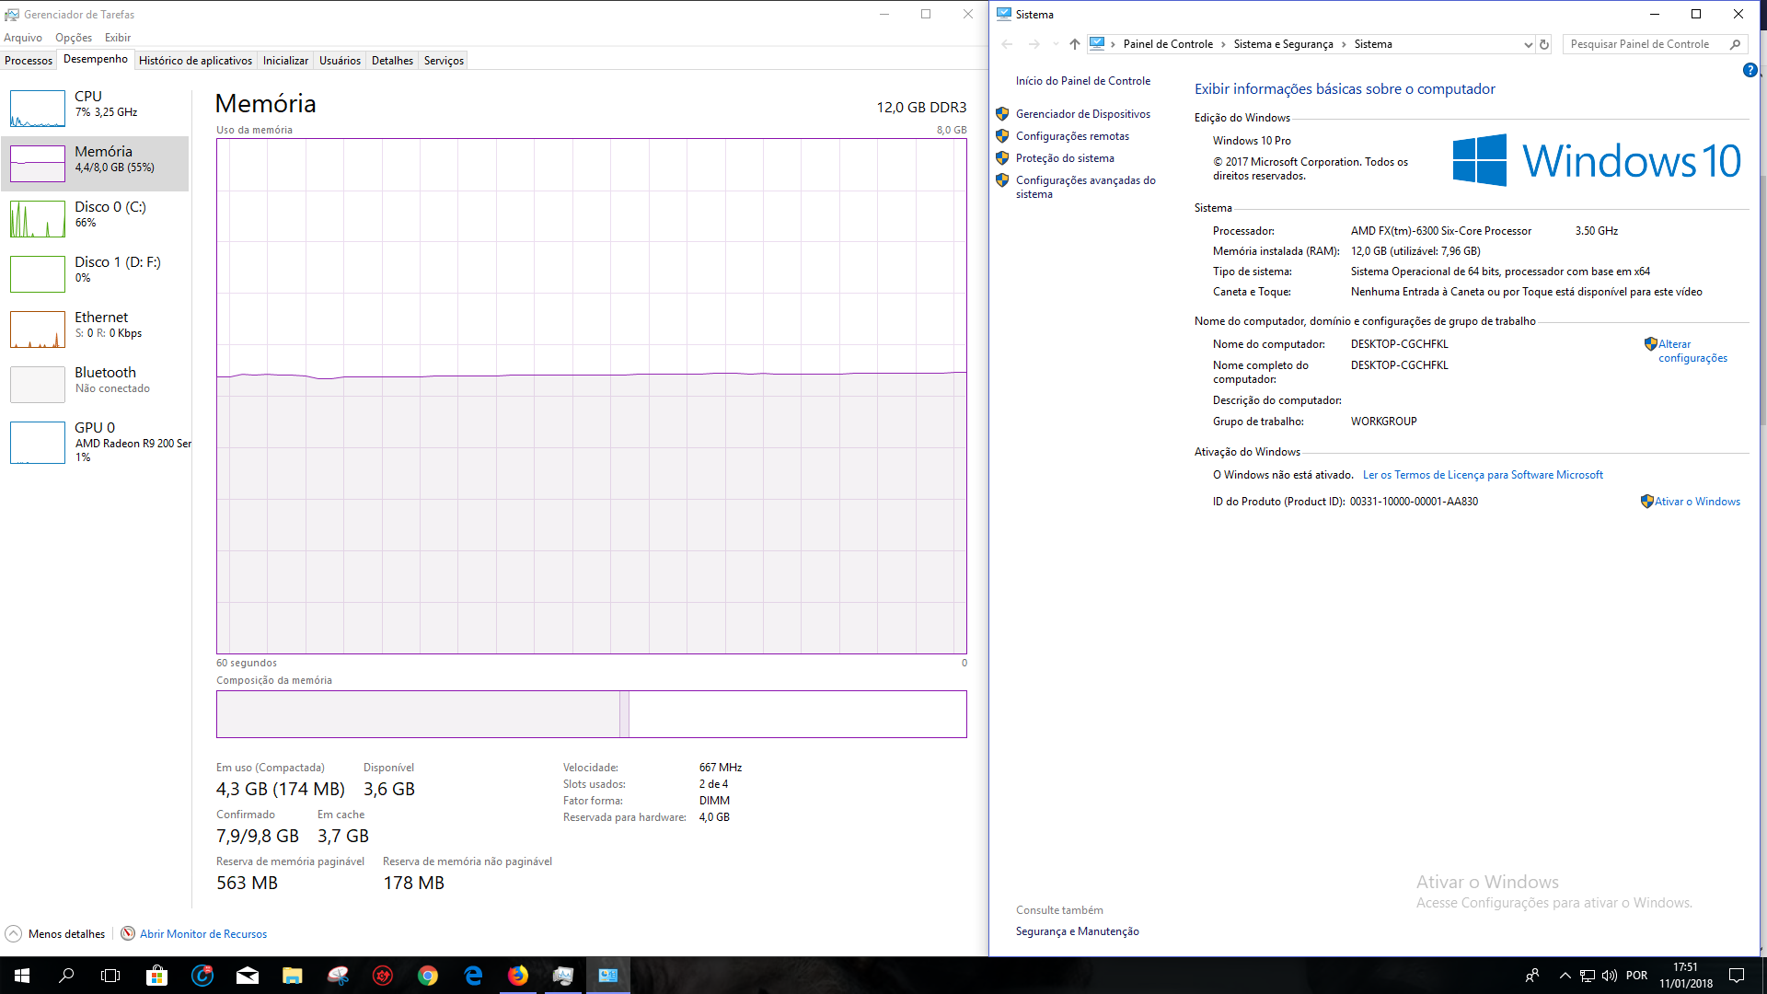This screenshot has width=1767, height=994.
Task: Expand chevron after Painel de Controle breadcrumb
Action: [x=1224, y=44]
